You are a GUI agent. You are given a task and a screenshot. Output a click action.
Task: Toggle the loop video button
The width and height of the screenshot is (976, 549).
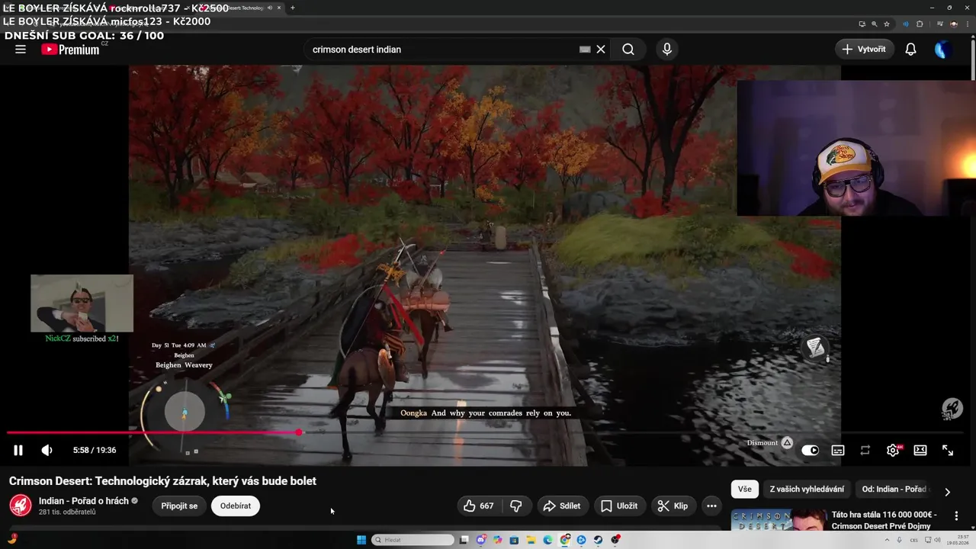coord(865,451)
